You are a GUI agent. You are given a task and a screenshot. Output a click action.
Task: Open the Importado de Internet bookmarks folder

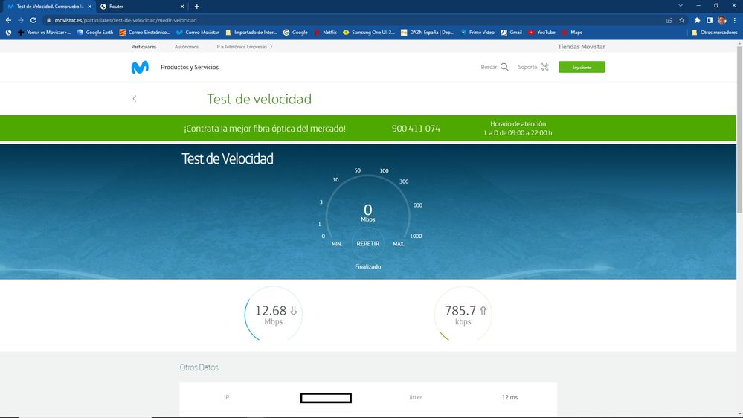point(251,33)
